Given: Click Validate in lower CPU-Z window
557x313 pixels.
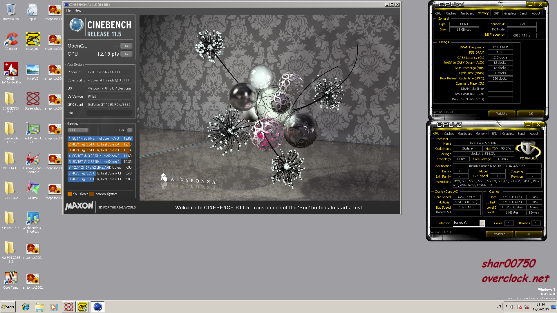Looking at the screenshot, I should coord(500,234).
